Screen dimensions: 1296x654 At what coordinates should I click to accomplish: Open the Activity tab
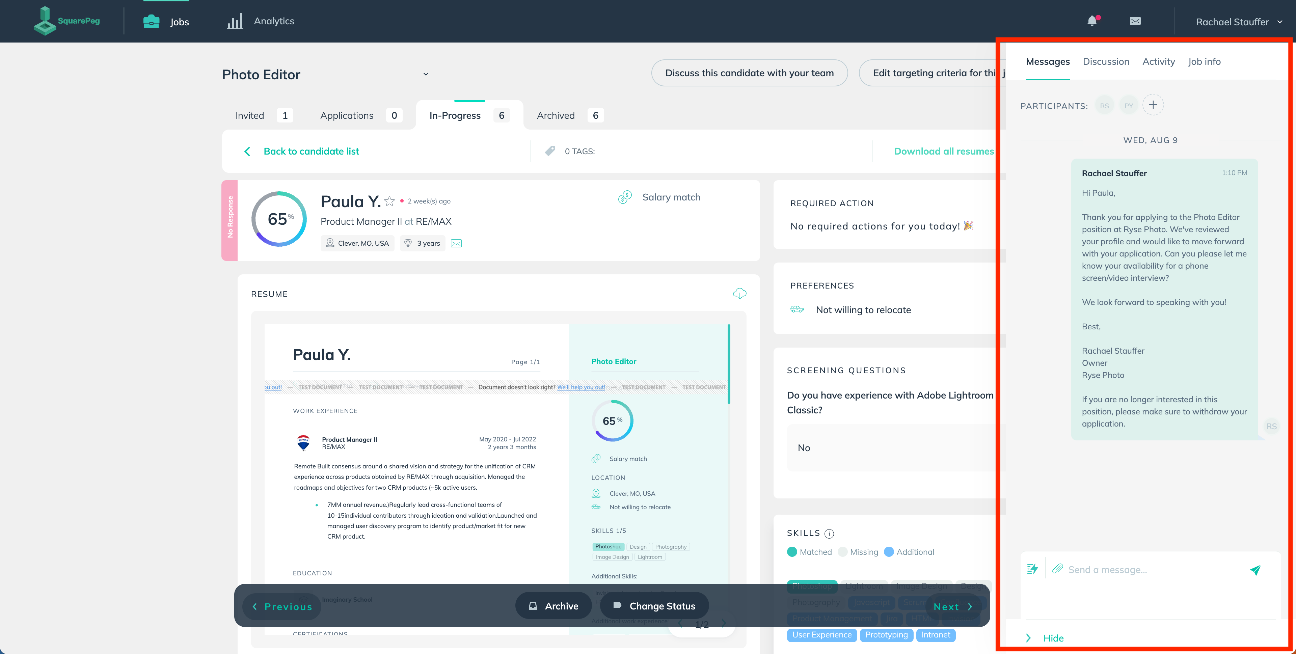1159,61
